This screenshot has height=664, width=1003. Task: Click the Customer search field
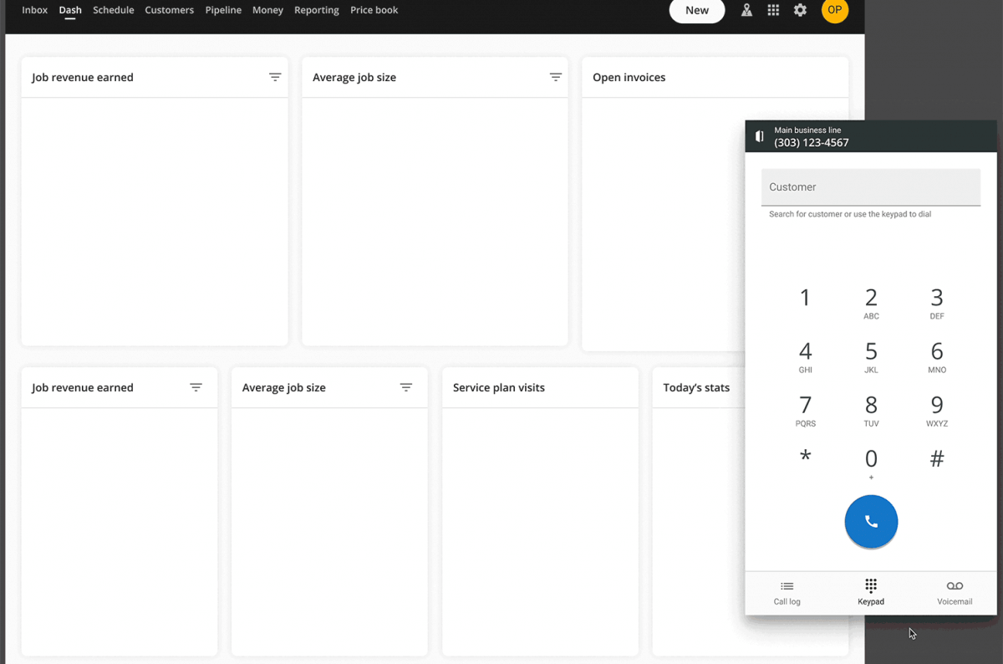[x=871, y=186]
